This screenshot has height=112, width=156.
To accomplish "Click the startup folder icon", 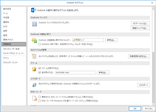I will point(34,40).
